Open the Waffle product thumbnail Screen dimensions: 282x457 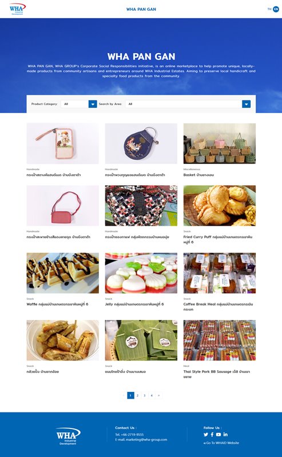(x=62, y=273)
